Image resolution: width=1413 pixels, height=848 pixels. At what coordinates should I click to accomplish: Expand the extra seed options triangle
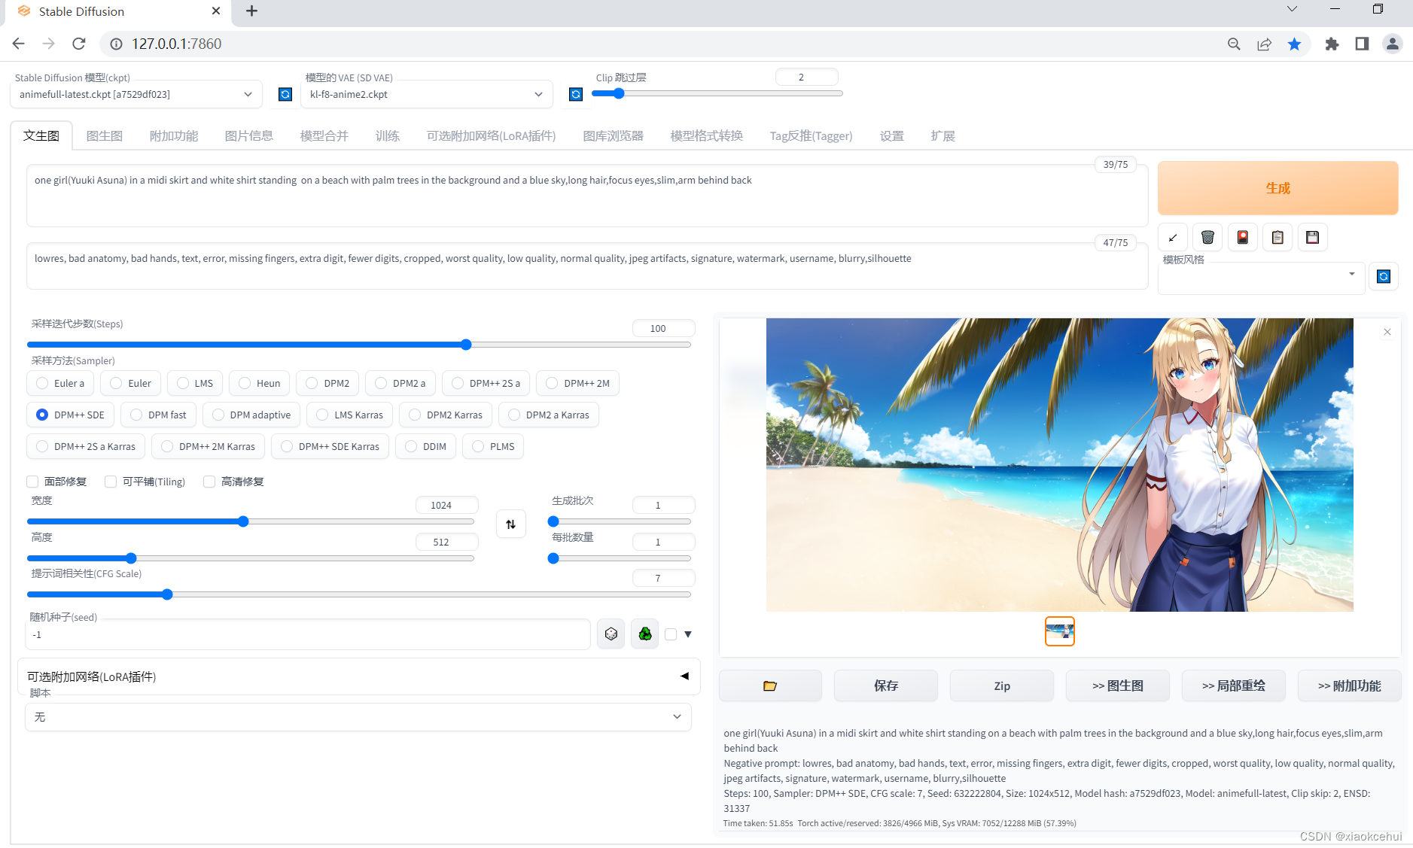[x=688, y=634]
